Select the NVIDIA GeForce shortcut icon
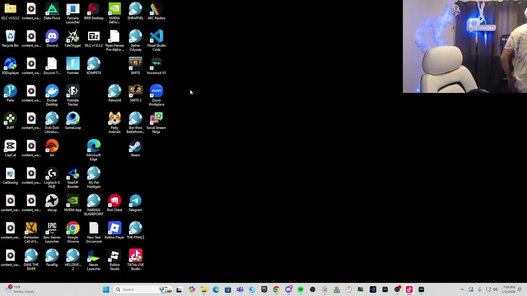 114,13
